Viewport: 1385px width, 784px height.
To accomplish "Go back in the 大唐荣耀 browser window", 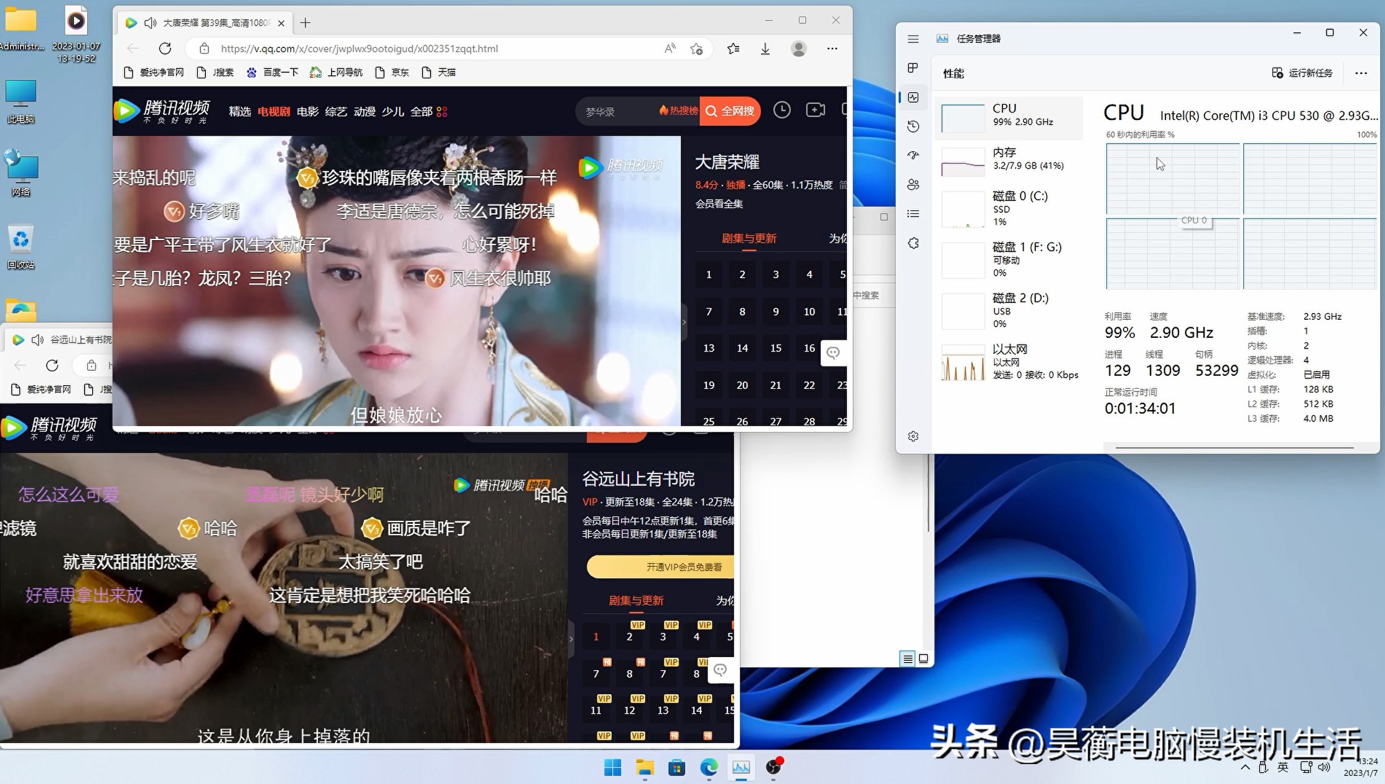I will click(x=133, y=49).
